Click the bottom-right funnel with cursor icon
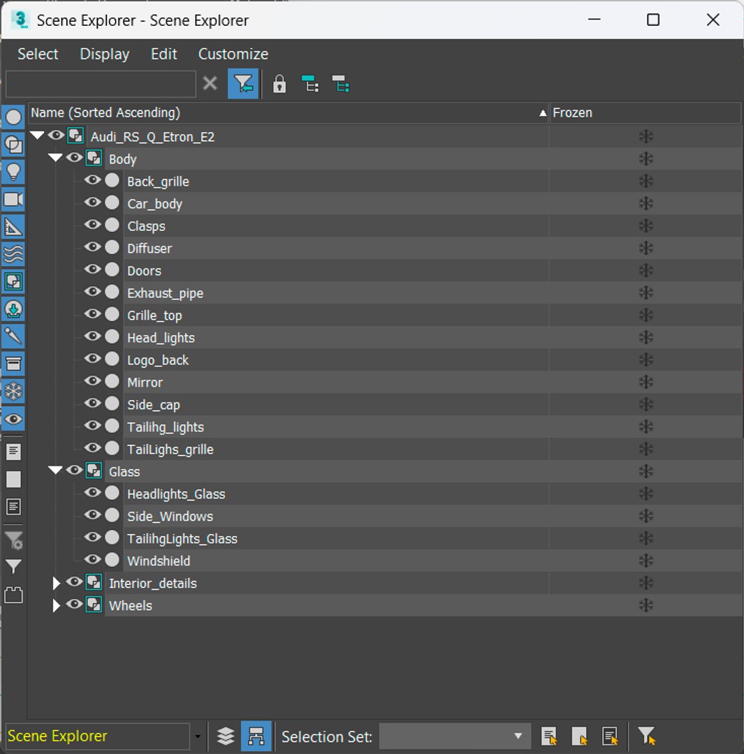 [646, 736]
